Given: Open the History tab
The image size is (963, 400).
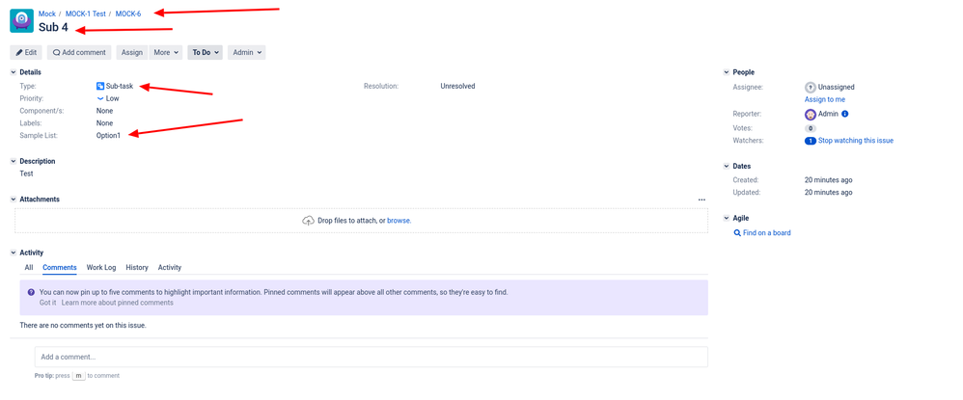Looking at the screenshot, I should pyautogui.click(x=137, y=268).
